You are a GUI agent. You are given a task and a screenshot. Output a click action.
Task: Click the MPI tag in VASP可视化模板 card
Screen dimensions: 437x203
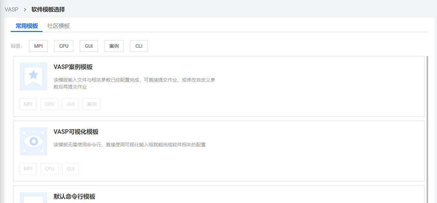pyautogui.click(x=28, y=169)
